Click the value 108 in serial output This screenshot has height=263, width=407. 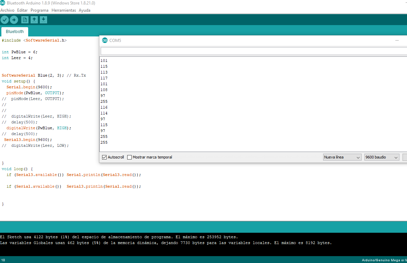pyautogui.click(x=104, y=90)
